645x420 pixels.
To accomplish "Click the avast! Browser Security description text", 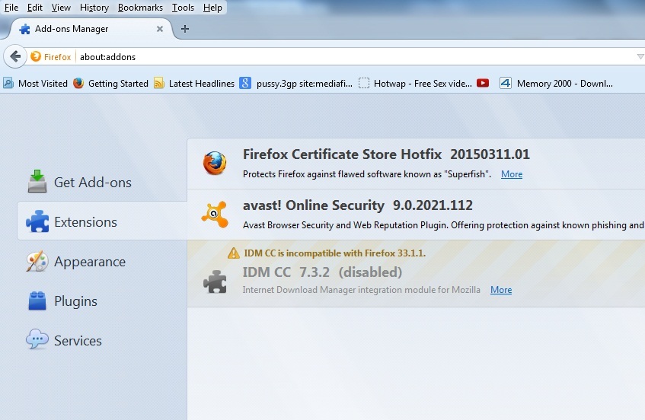I will coord(443,225).
